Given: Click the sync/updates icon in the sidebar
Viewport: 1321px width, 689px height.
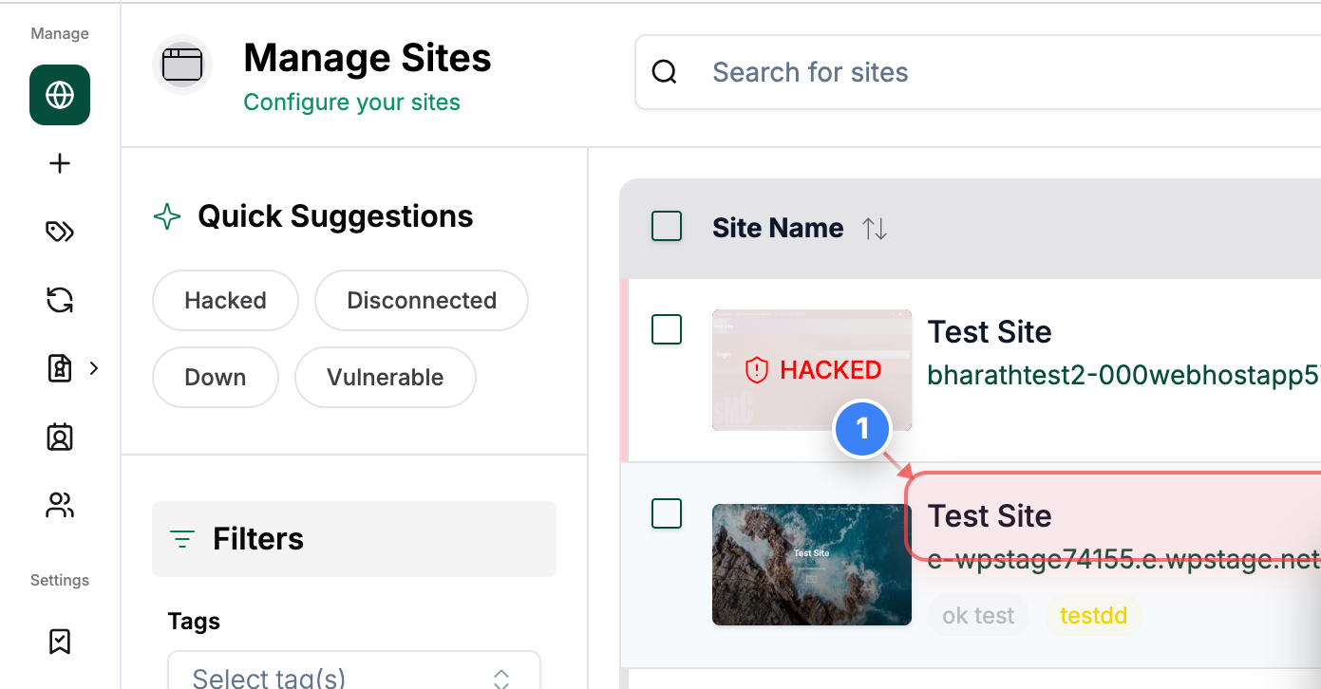Looking at the screenshot, I should tap(59, 300).
